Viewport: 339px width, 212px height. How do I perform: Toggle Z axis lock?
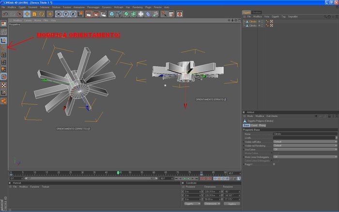pos(73,14)
